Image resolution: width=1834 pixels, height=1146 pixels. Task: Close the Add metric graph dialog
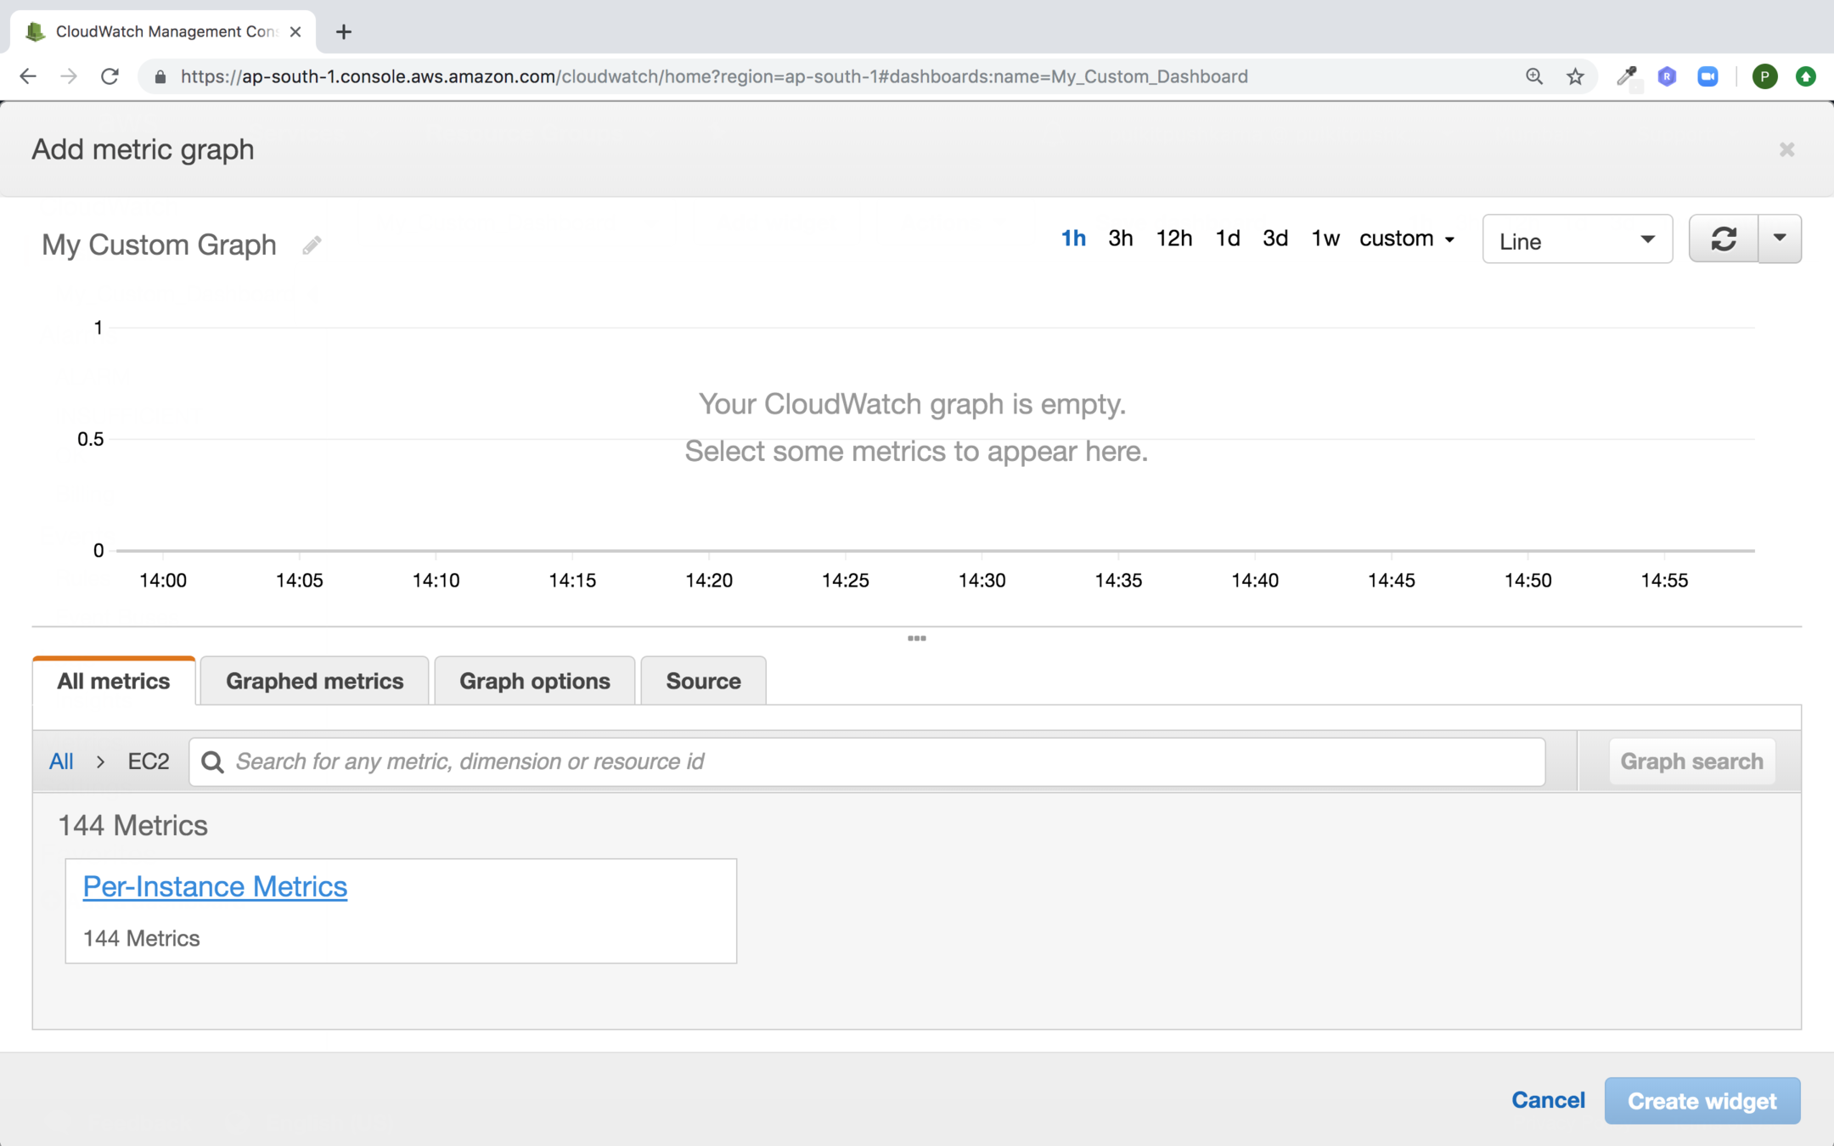(1786, 149)
